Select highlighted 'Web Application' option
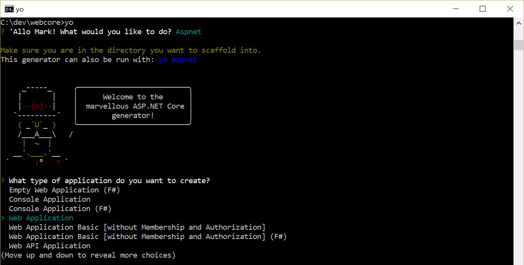 pos(41,218)
